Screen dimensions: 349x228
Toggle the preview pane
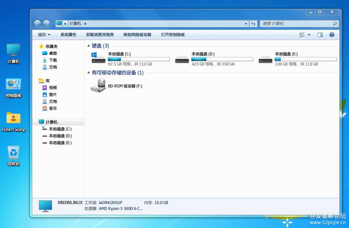click(x=320, y=34)
